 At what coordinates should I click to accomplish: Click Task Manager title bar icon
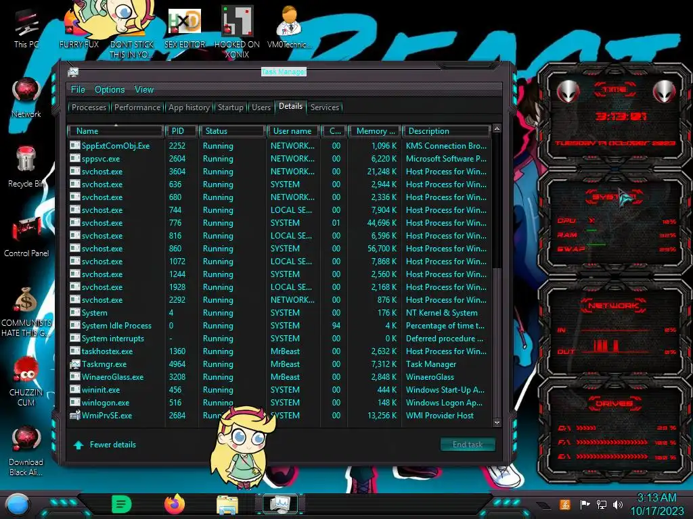click(x=73, y=72)
